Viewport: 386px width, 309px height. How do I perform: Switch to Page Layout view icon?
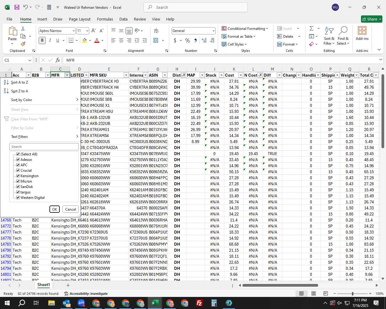[x=313, y=293]
